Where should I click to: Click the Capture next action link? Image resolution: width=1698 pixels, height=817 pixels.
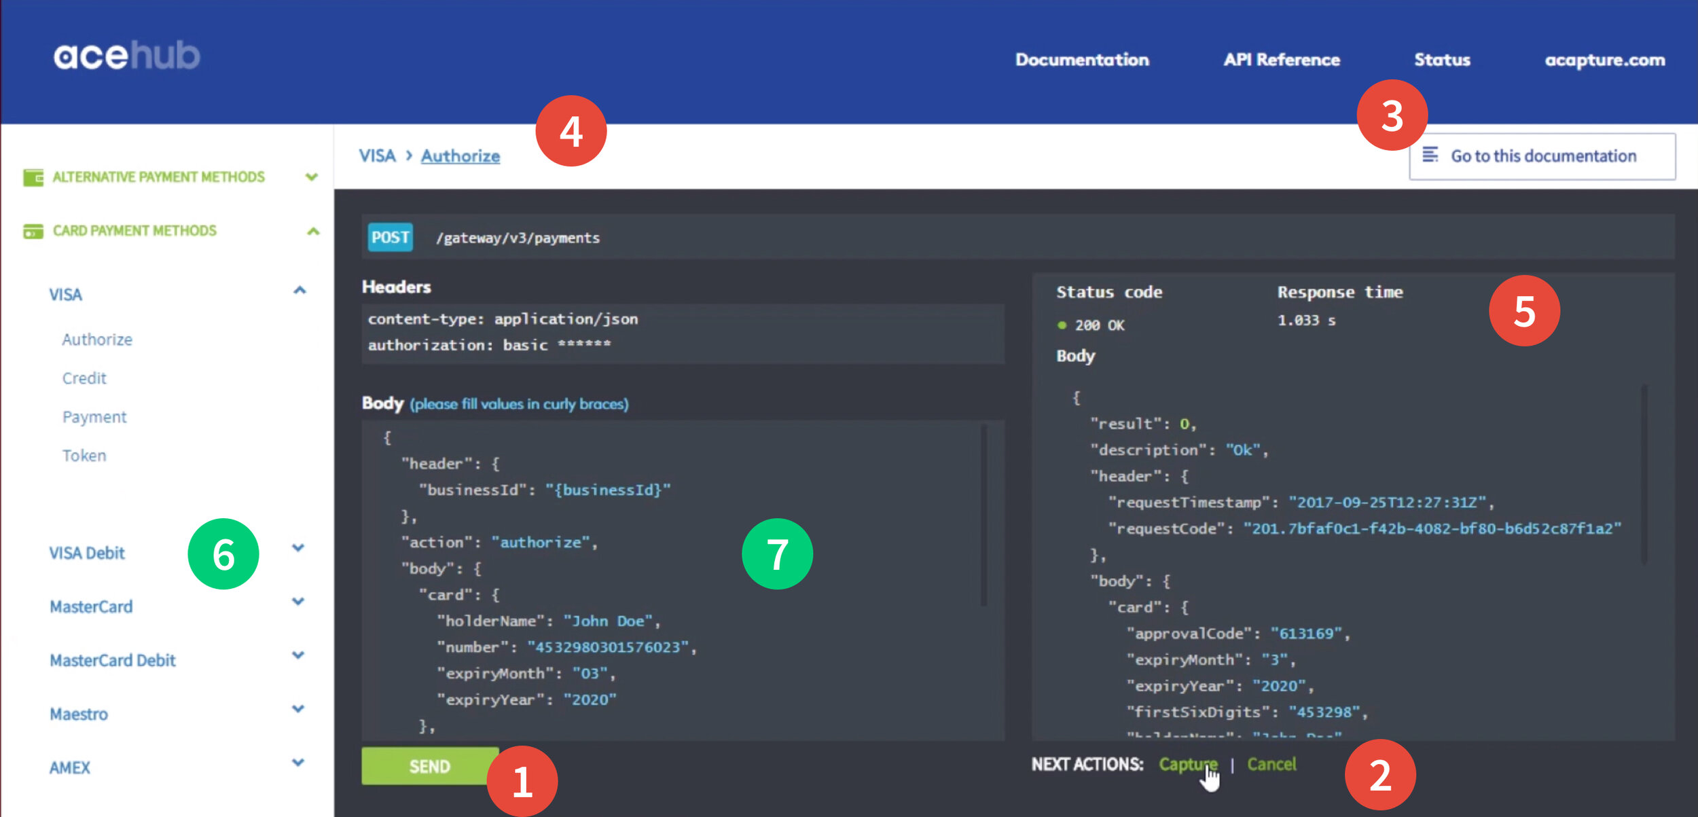point(1187,764)
